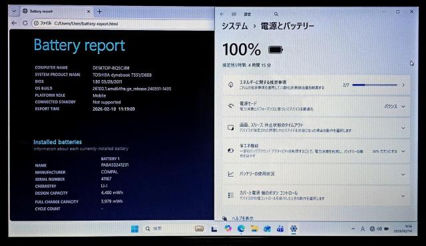The height and width of the screenshot is (246, 426).
Task: Reload the battery report page
Action: [25, 23]
